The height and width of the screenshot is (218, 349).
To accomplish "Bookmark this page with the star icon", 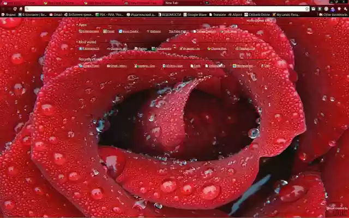I will tap(307, 9).
